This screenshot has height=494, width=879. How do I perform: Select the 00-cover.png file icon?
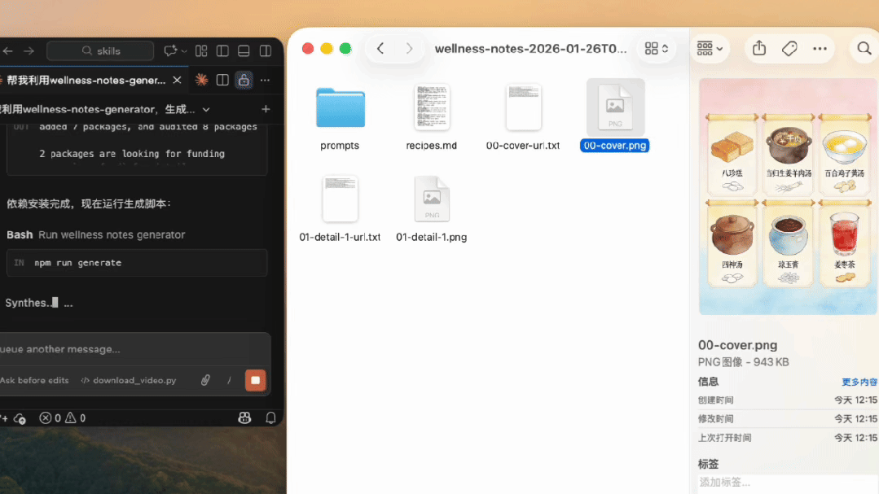click(x=615, y=107)
